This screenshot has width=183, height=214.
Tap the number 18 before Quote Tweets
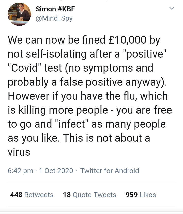click(67, 195)
